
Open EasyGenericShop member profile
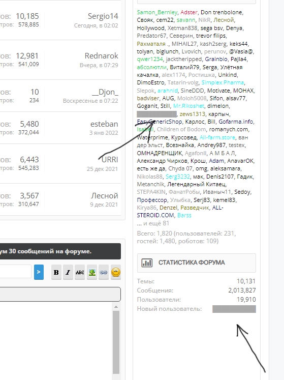pos(160,122)
